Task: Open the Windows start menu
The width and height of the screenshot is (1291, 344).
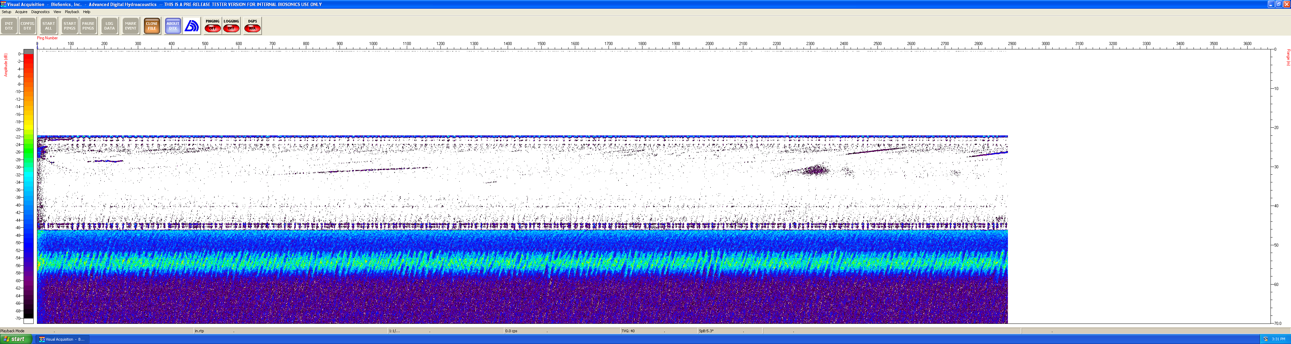Action: [16, 340]
